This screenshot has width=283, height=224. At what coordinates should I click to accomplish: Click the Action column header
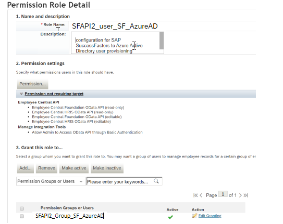tap(198, 209)
